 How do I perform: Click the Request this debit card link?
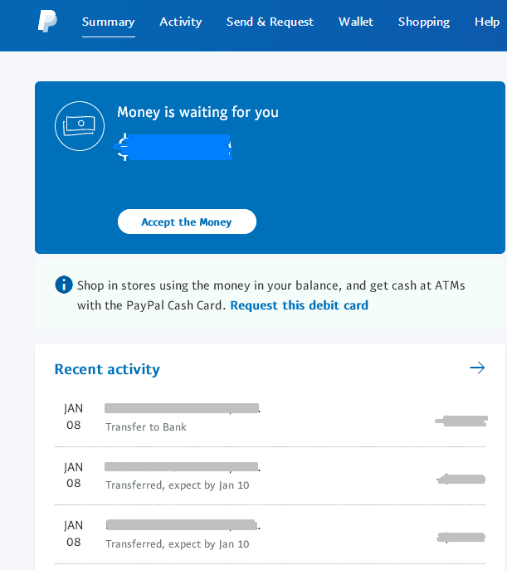click(x=300, y=305)
